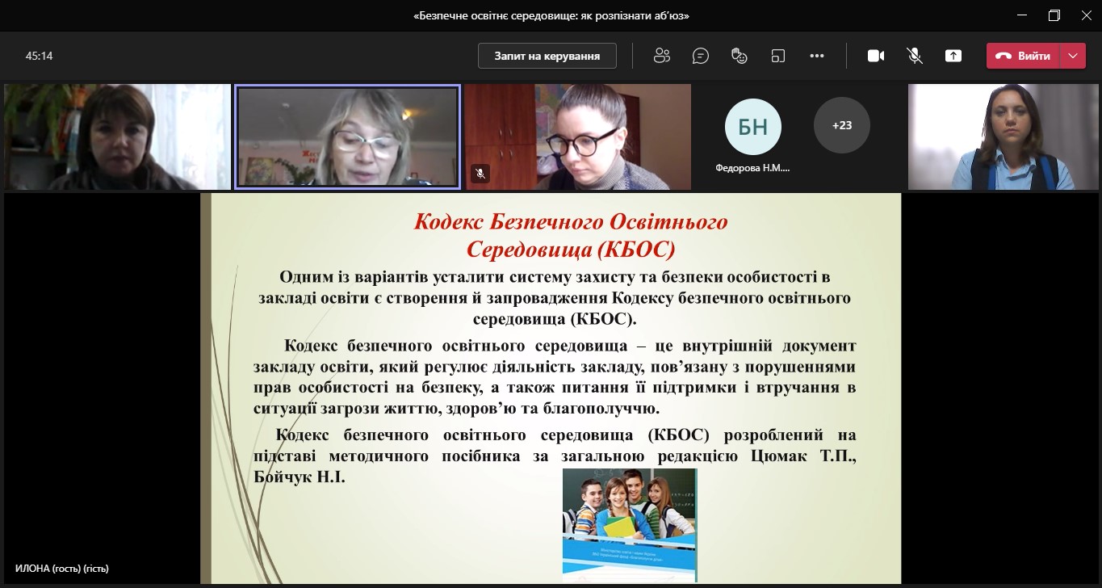Select the muted participant video with glasses
1102x588 pixels.
click(x=577, y=136)
